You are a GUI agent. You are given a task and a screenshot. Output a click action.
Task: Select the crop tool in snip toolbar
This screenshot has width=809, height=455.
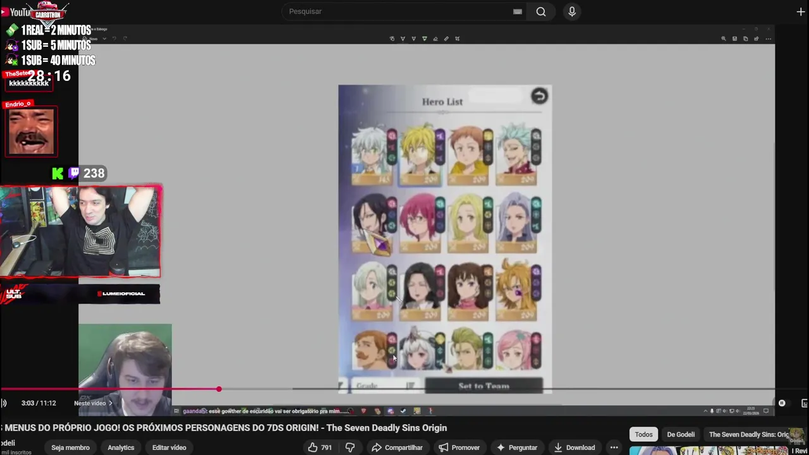(x=457, y=39)
